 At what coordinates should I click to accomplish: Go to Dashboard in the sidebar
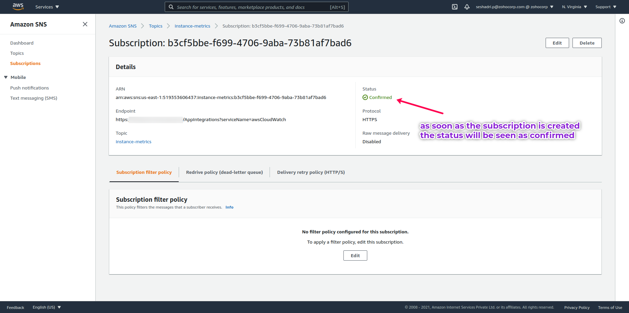[22, 43]
